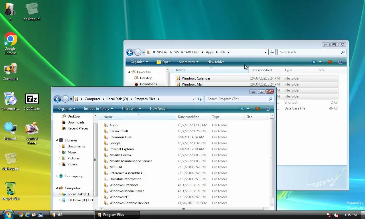
Task: Switch to Program Files taskbar button
Action: pyautogui.click(x=117, y=215)
